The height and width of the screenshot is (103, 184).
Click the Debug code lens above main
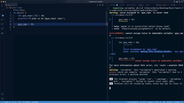tap(22, 10)
